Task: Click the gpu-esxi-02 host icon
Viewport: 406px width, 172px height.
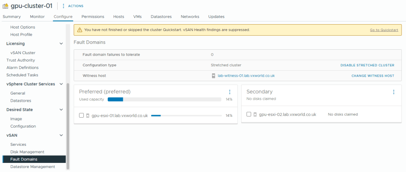Action: [x=255, y=114]
